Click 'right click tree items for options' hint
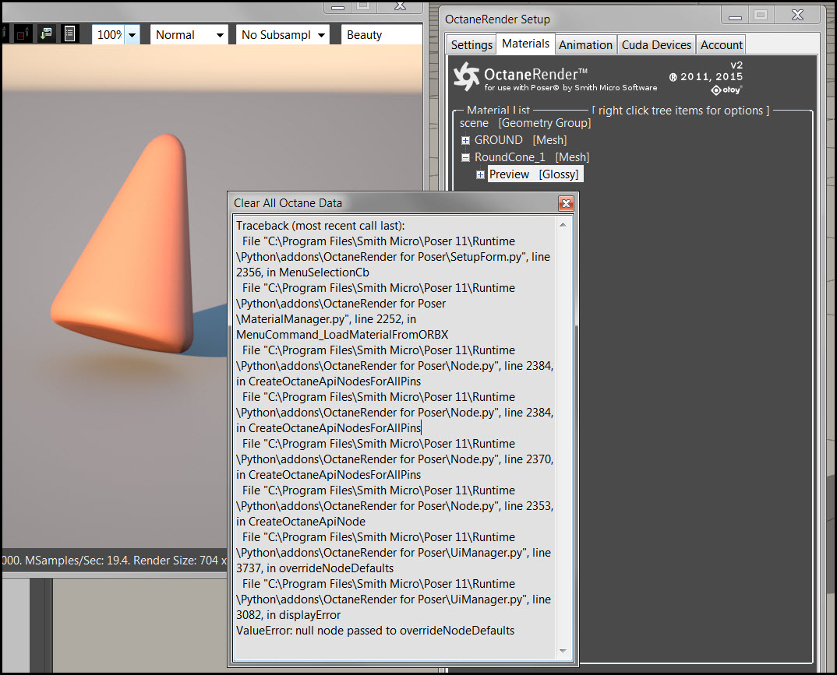The height and width of the screenshot is (675, 837). click(680, 111)
